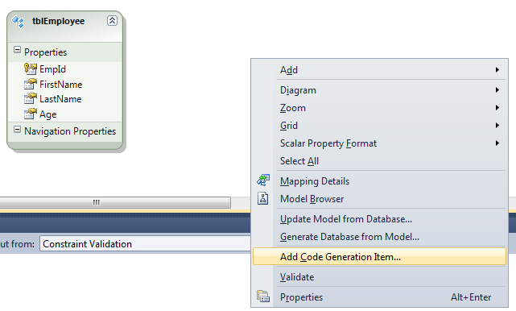Collapse the Properties section of tblEmployee
The width and height of the screenshot is (516, 311).
[x=17, y=50]
